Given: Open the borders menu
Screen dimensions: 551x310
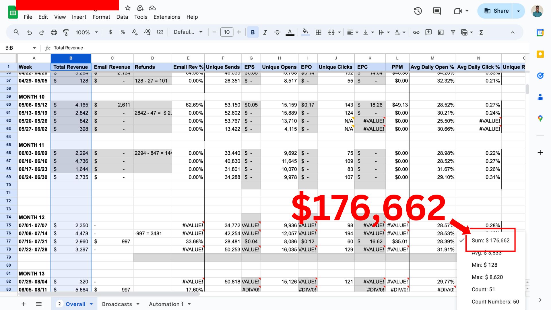Looking at the screenshot, I should (x=319, y=32).
